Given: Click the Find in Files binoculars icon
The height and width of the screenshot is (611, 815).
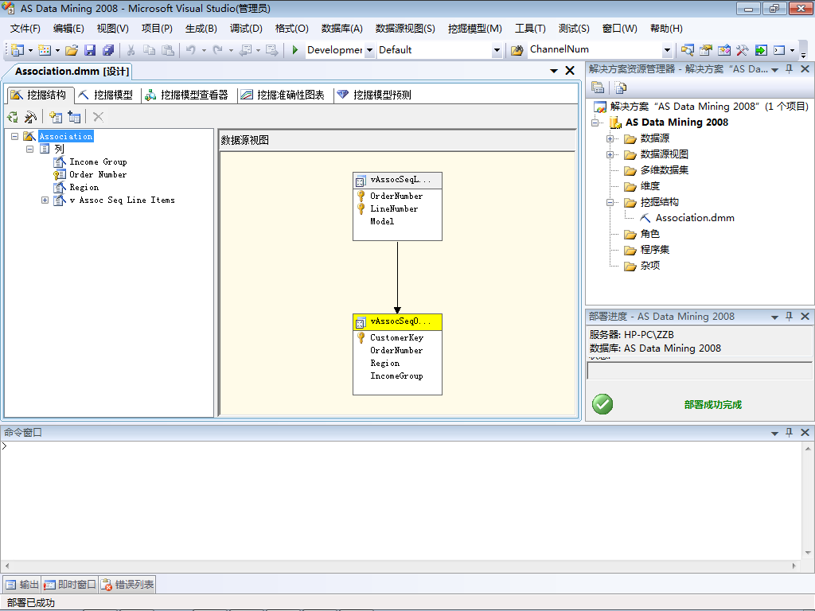Looking at the screenshot, I should [x=517, y=50].
